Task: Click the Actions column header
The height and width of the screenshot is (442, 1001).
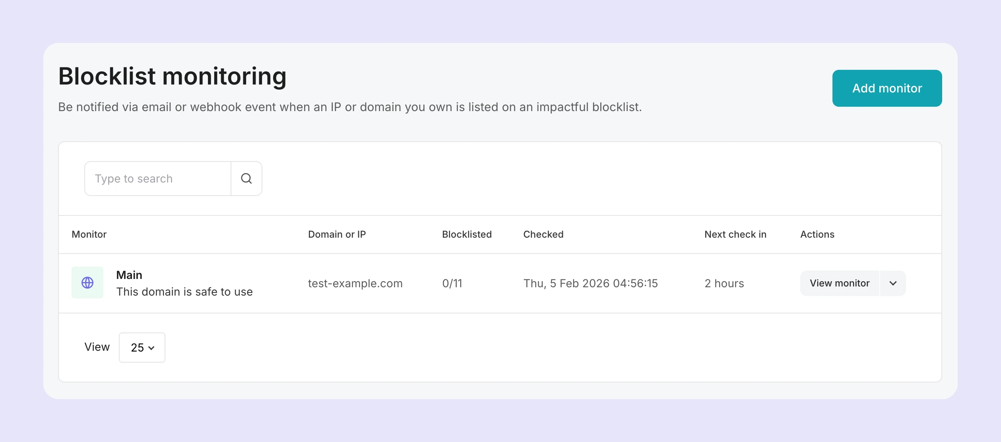Action: pos(817,234)
